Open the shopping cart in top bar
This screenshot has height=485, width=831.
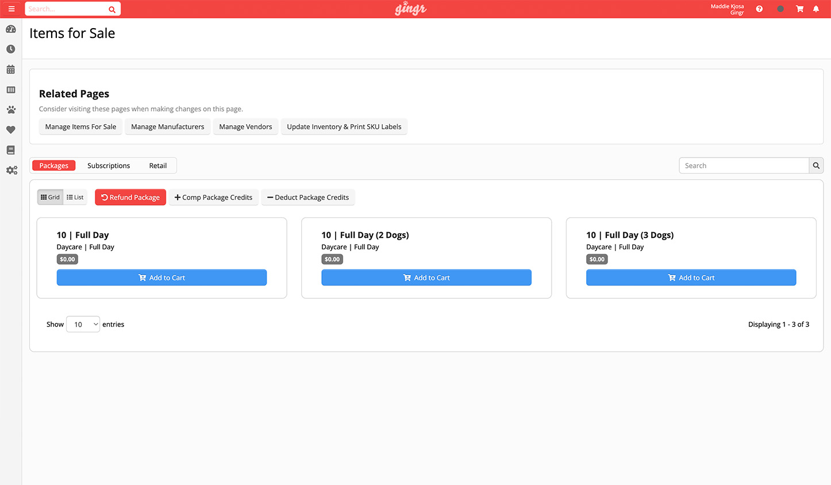coord(799,9)
